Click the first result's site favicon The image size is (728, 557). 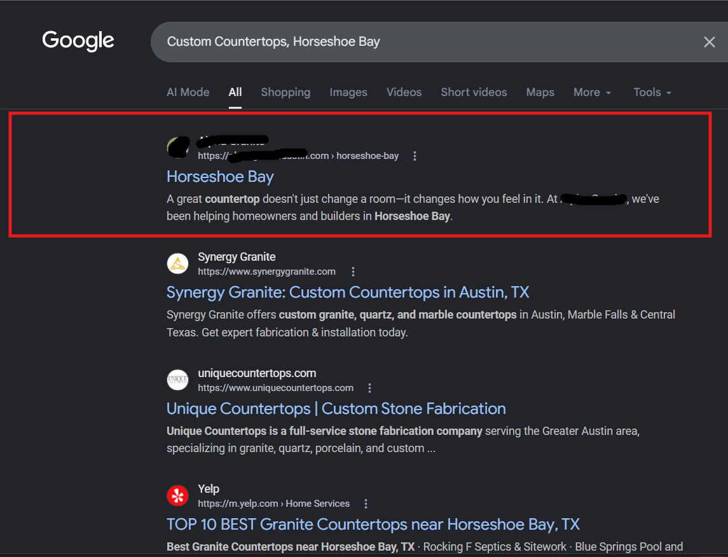178,147
